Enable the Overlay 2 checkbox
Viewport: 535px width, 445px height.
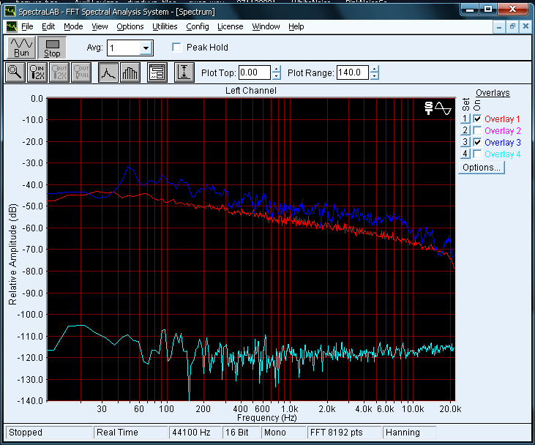(477, 130)
